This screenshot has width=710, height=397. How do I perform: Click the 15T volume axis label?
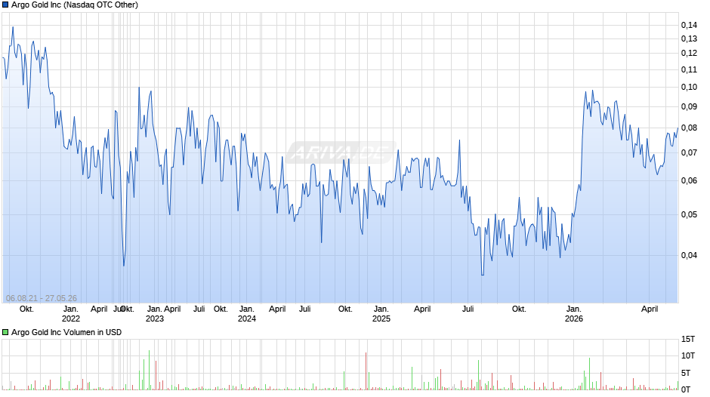688,339
